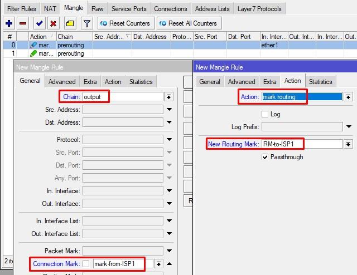Open the Connection Mark dropdown list
This screenshot has width=357, height=275.
tap(158, 264)
